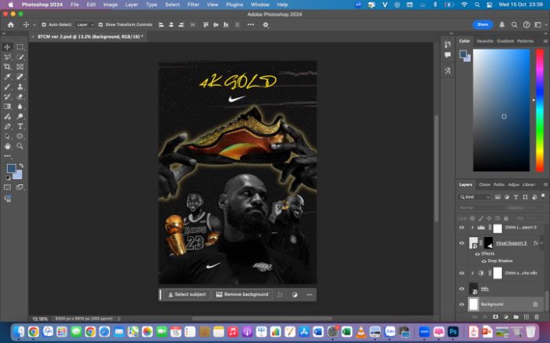Click the Remove background button
The image size is (550, 343).
(242, 294)
